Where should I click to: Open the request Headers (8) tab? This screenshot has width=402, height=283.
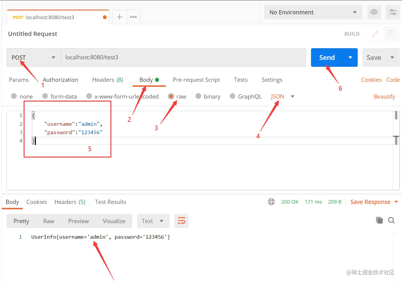click(108, 80)
